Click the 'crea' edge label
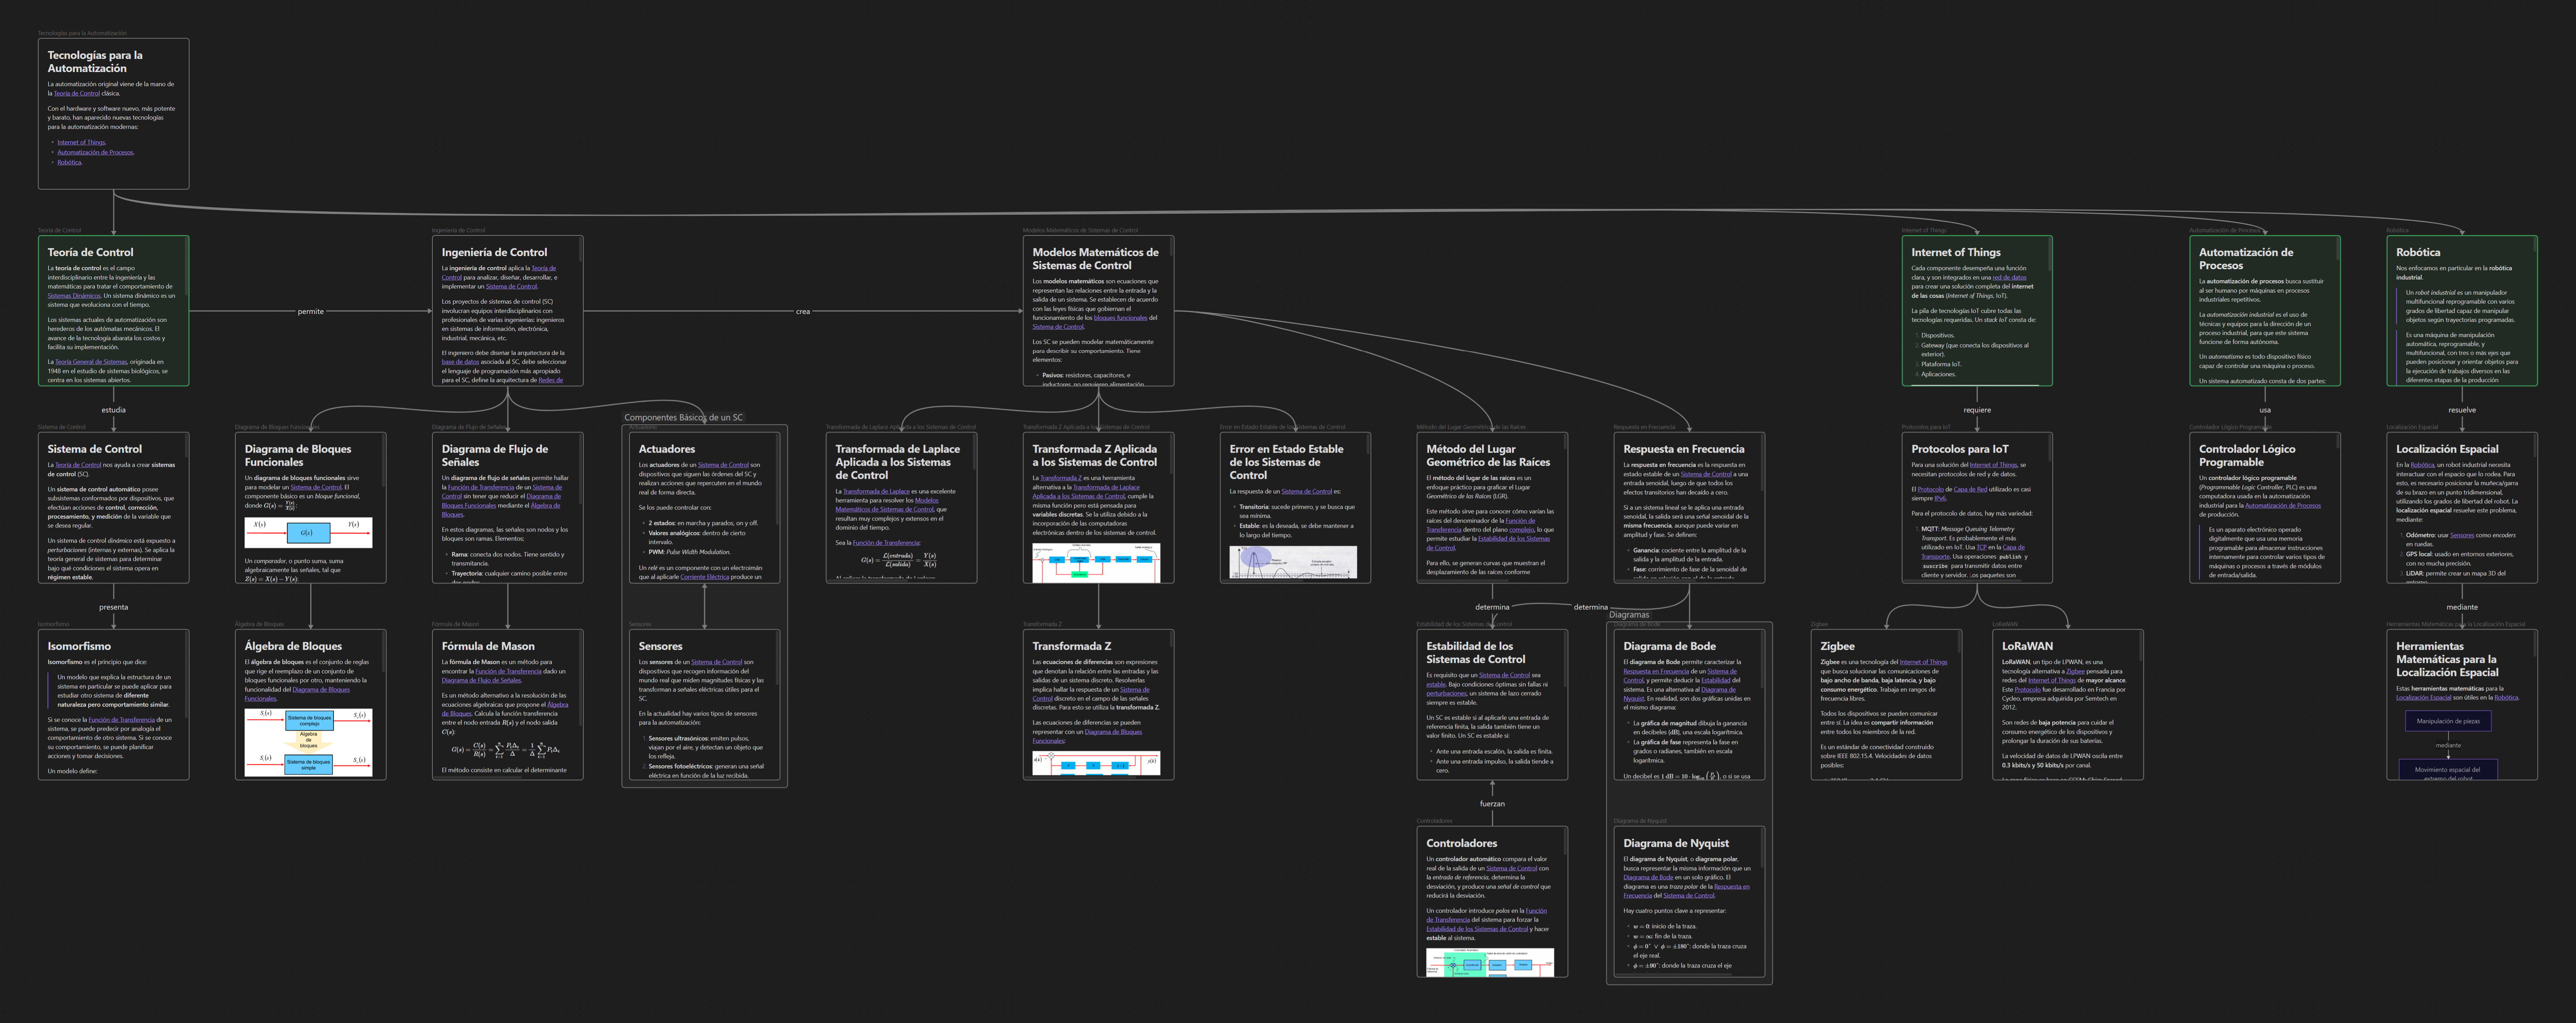Screen dimensions: 2576x1023 [803, 312]
